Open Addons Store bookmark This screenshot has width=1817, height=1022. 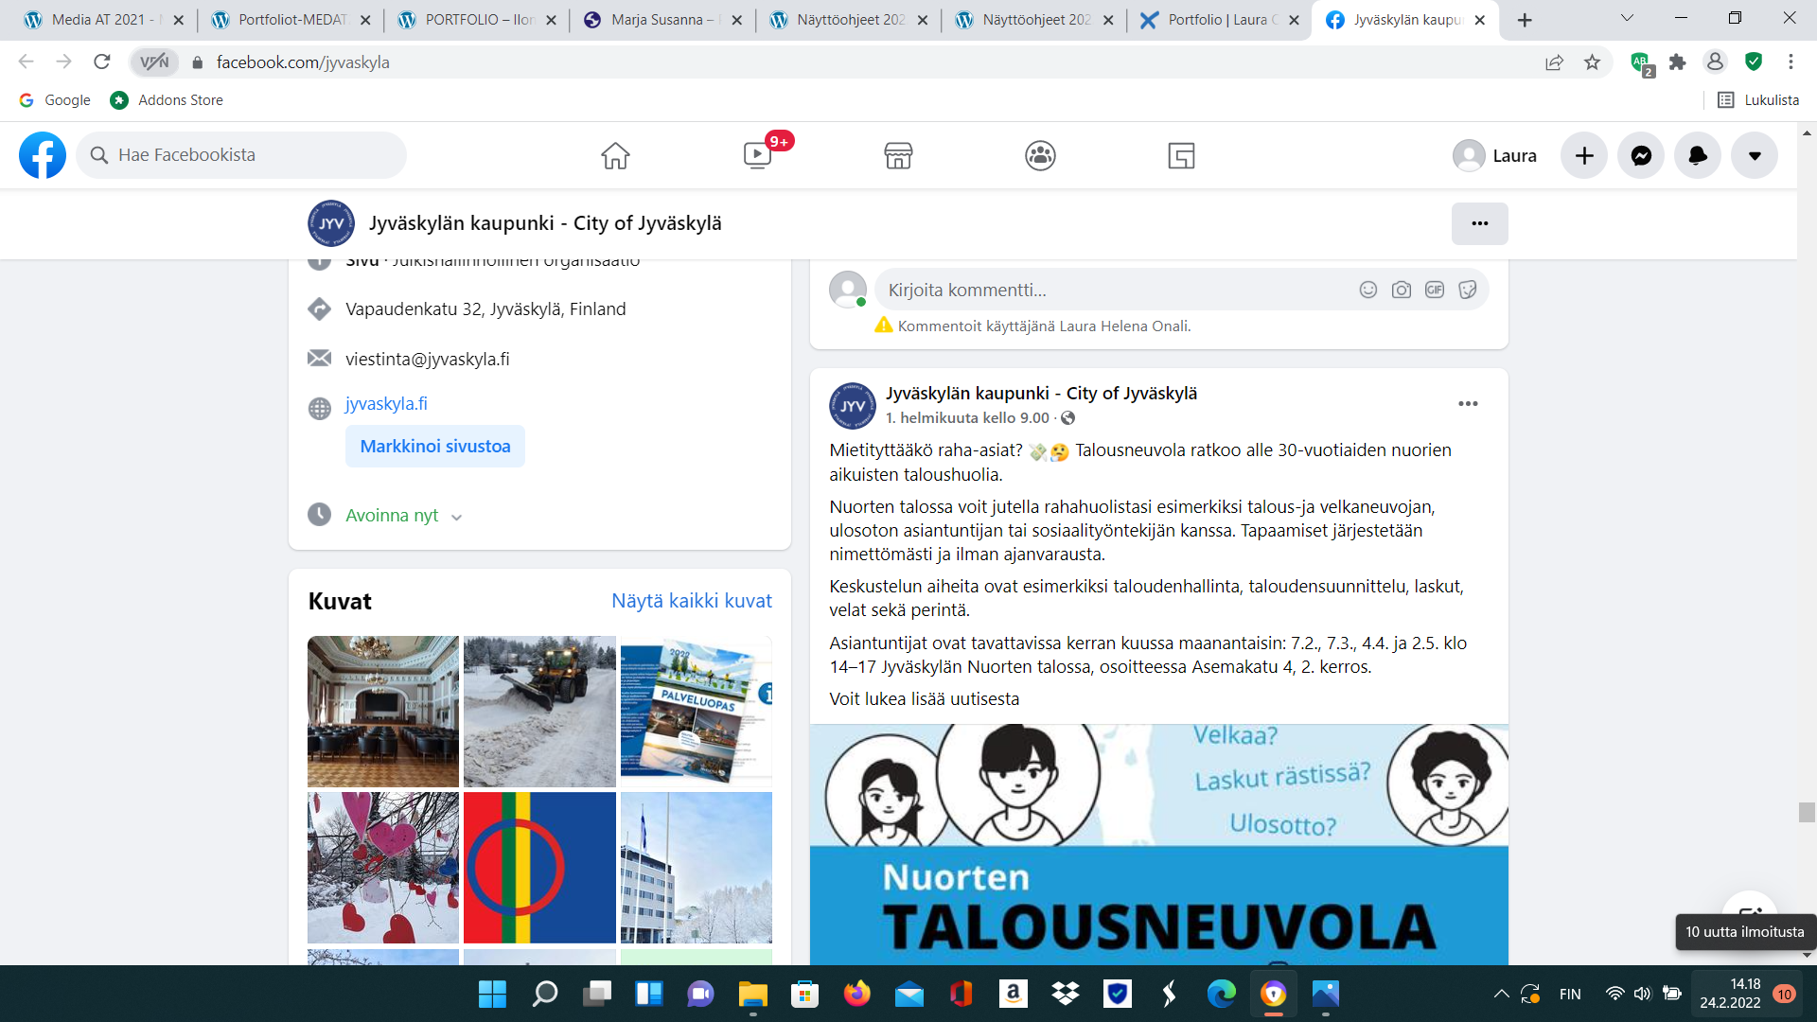pyautogui.click(x=167, y=100)
